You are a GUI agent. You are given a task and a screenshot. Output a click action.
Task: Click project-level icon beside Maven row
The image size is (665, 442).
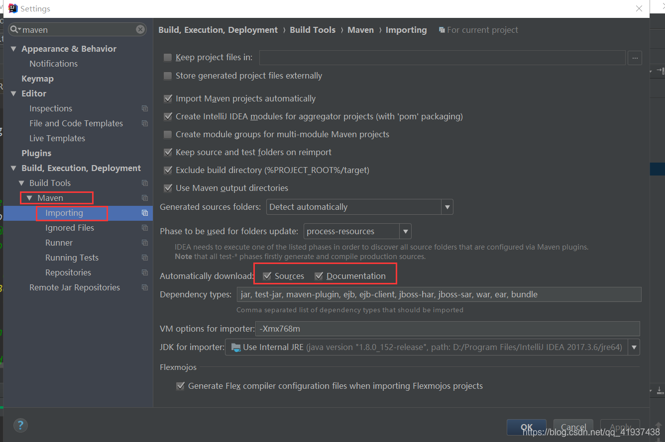pyautogui.click(x=145, y=198)
